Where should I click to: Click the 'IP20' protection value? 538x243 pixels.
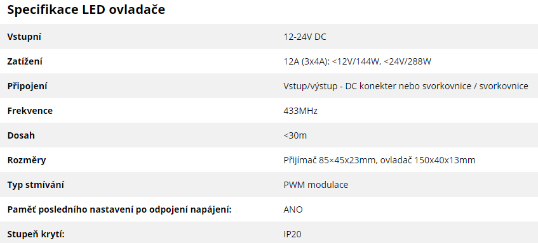tap(292, 234)
